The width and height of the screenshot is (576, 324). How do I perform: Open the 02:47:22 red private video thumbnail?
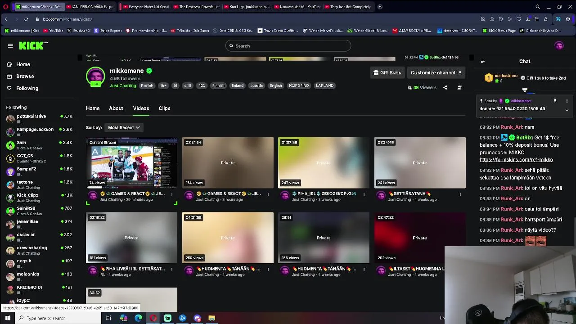pos(420,238)
